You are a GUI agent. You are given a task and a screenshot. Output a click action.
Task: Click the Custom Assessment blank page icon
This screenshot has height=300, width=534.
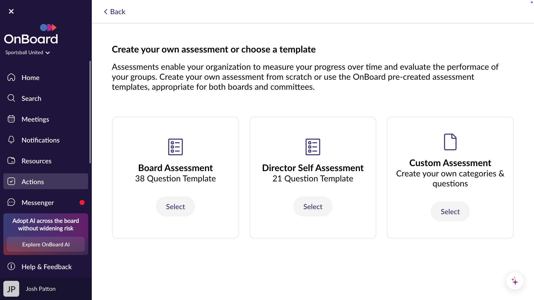[450, 142]
